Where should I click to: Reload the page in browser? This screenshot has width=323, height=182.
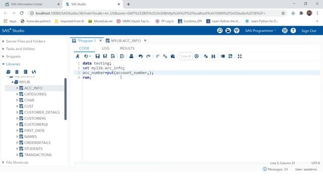click(x=22, y=13)
